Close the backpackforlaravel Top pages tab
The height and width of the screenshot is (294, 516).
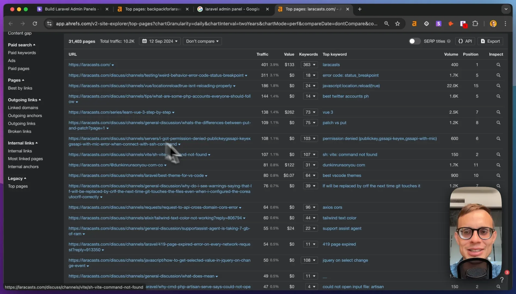pyautogui.click(x=187, y=9)
